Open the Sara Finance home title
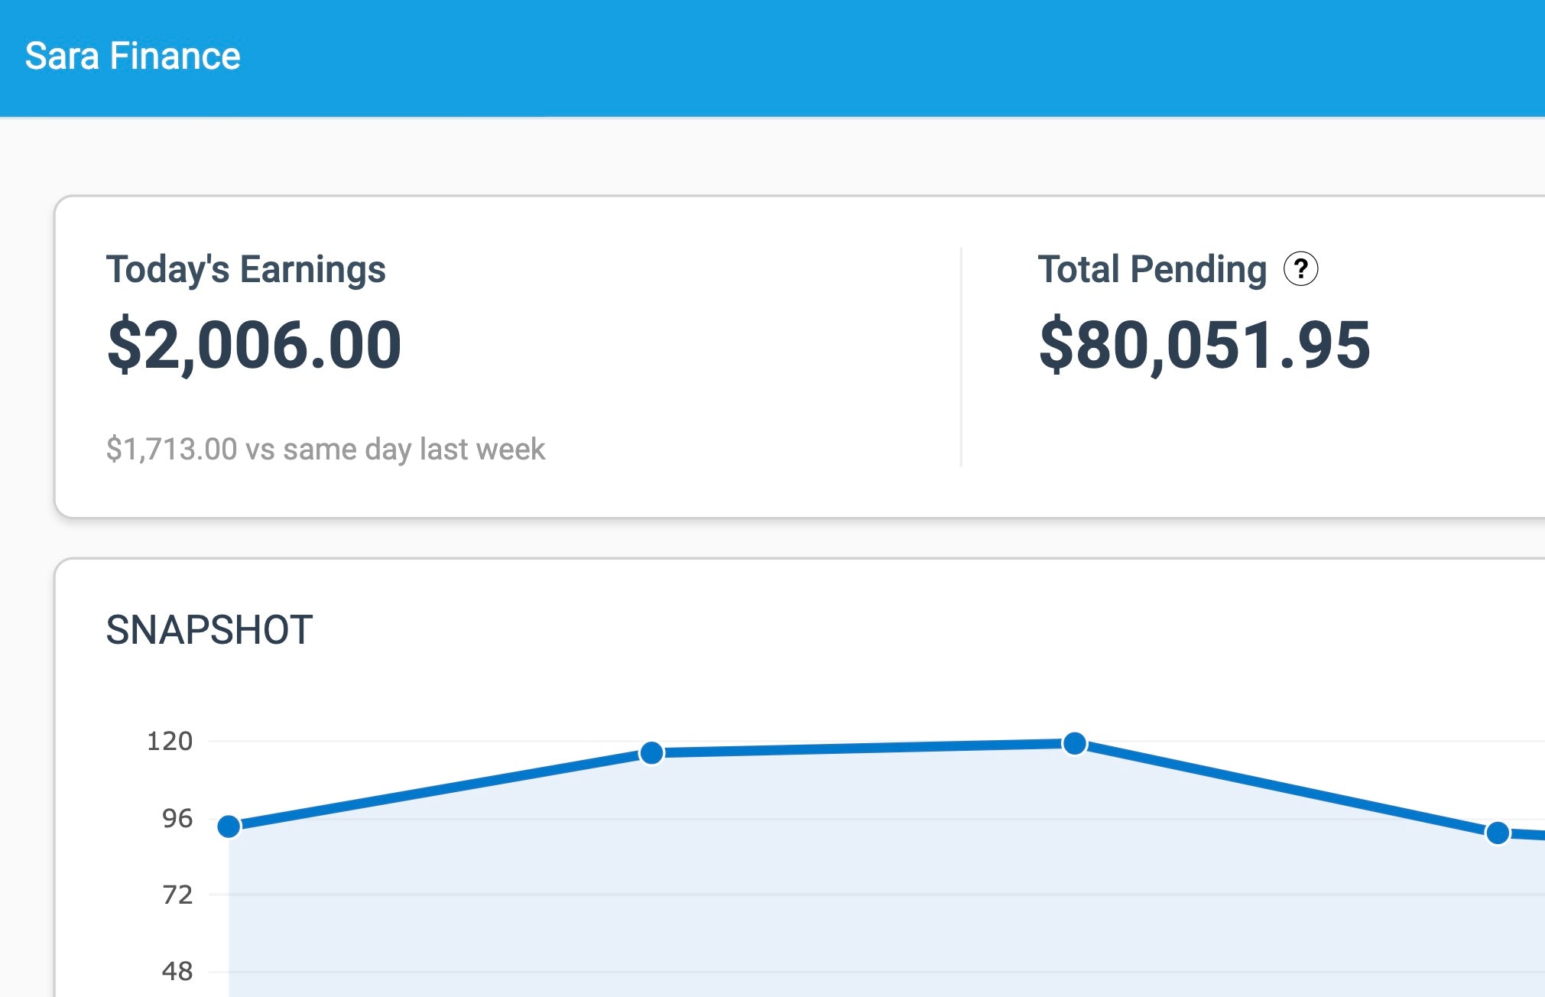Image resolution: width=1545 pixels, height=997 pixels. pyautogui.click(x=133, y=56)
